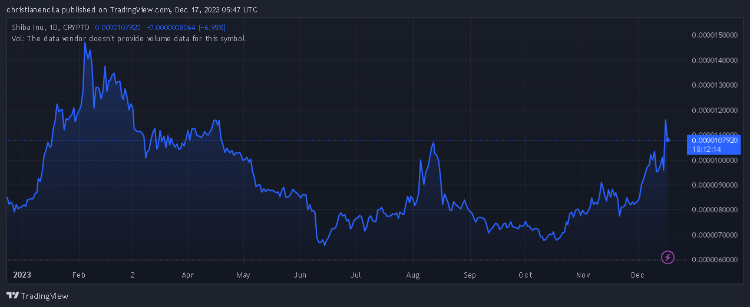750x307 pixels.
Task: Click the 0.0000130000 price axis label
Action: point(714,85)
